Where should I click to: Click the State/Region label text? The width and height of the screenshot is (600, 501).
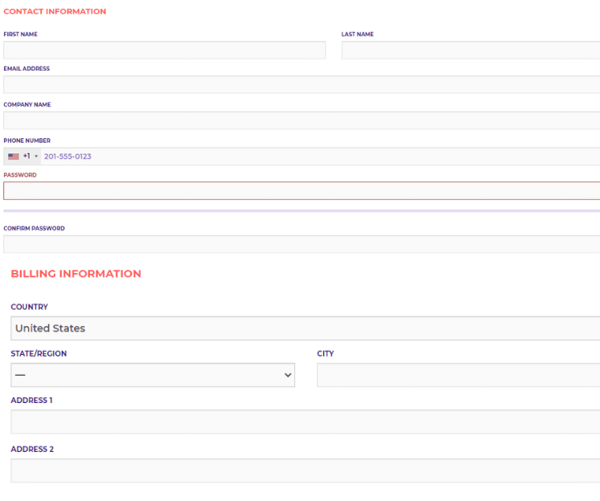click(x=39, y=353)
